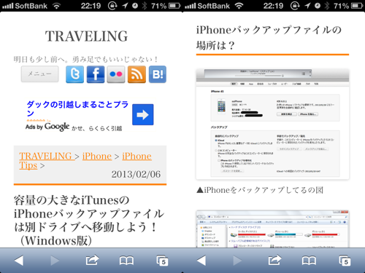Screen dimensions: 365x273
Task: Tap left status bar clock 22:19
Action: (91, 6)
